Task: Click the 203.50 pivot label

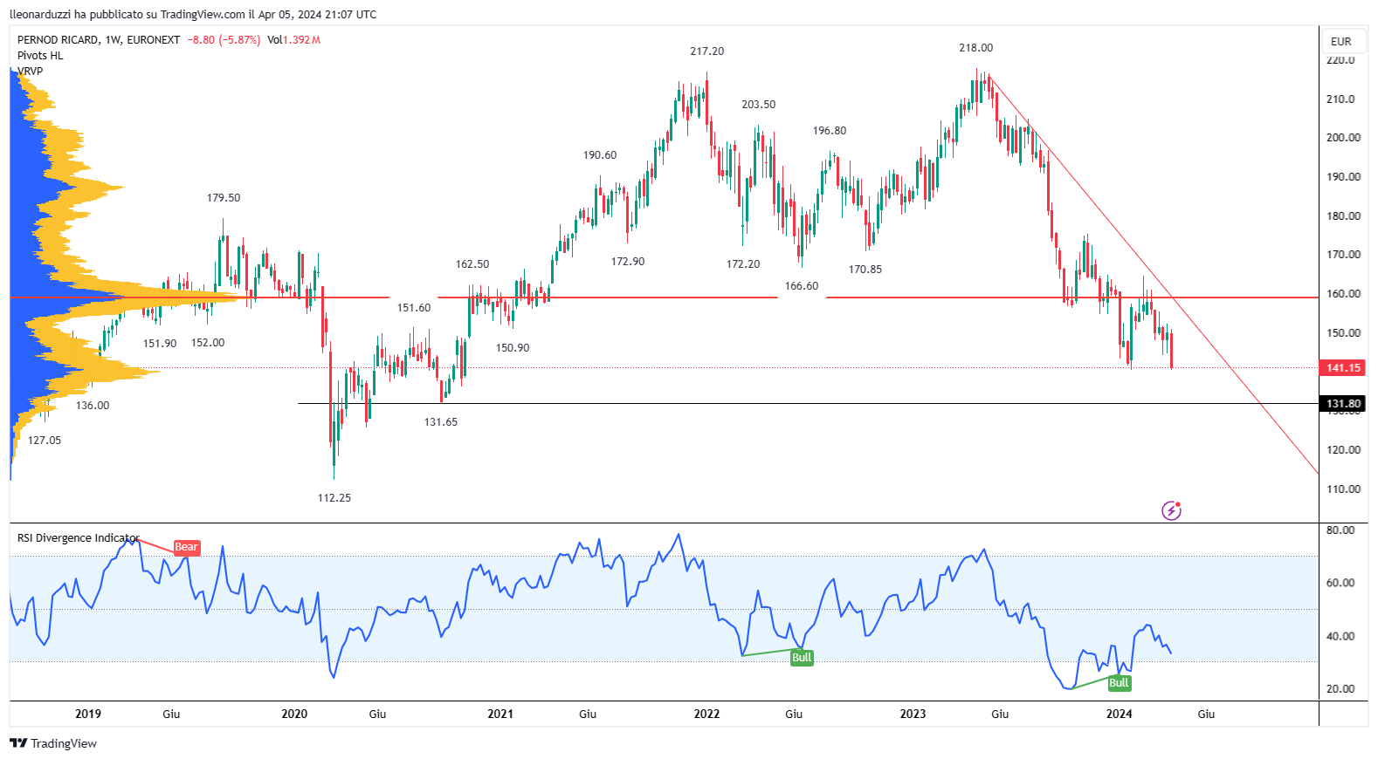Action: pos(758,105)
